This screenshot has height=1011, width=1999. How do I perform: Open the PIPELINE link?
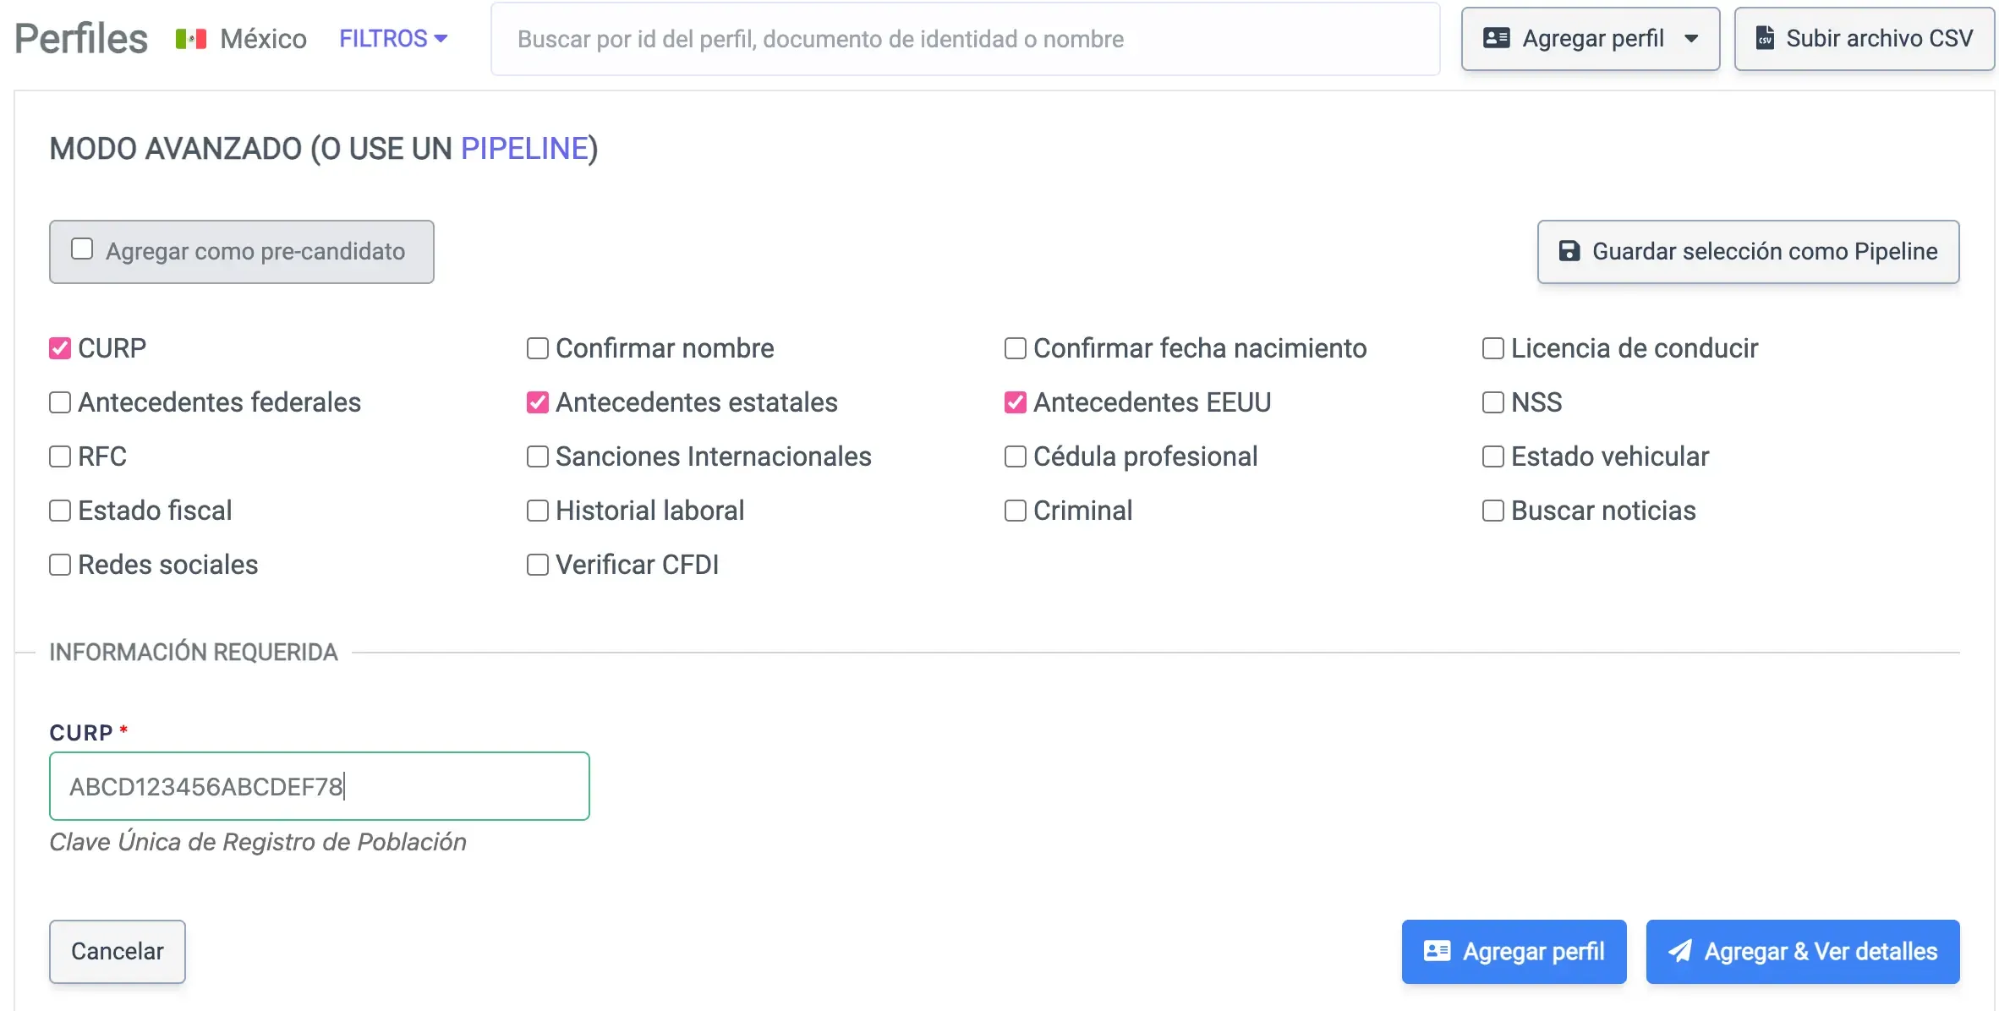[x=525, y=147]
